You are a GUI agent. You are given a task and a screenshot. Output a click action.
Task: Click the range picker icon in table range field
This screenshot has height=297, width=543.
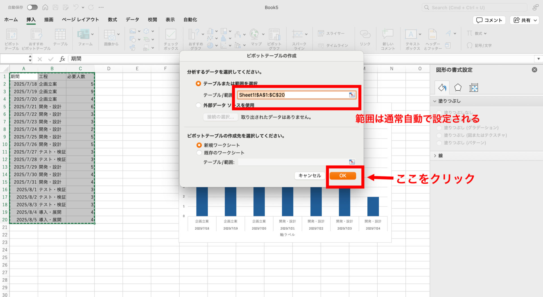point(352,95)
